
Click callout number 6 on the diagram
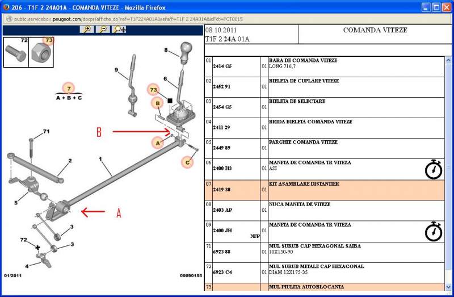click(x=165, y=78)
